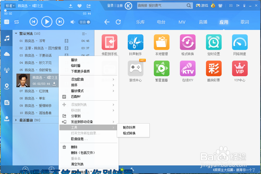
Task: Open the skin shirt icon
Action: 220,6
